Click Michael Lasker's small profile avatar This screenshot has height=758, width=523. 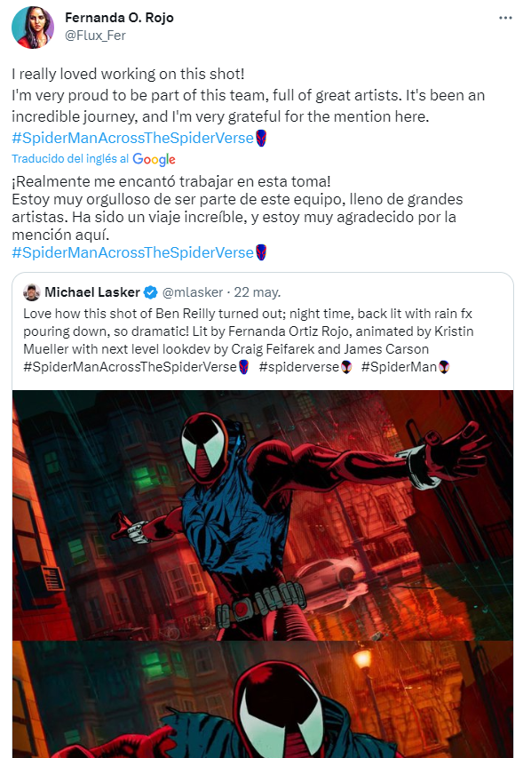tap(32, 292)
